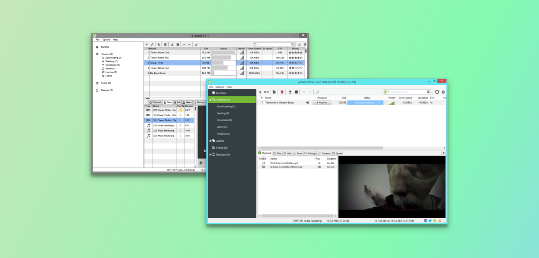
Task: Switch to Speed tab in uTorrentPro
Action: [337, 153]
